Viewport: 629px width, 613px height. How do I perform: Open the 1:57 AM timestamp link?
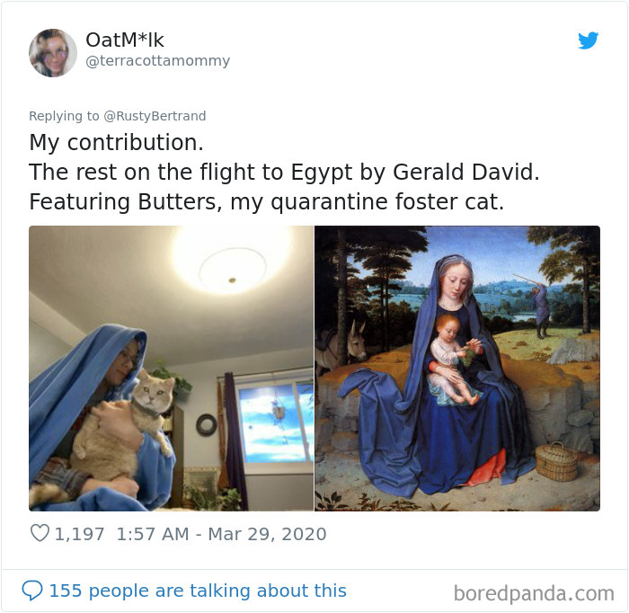(x=153, y=534)
